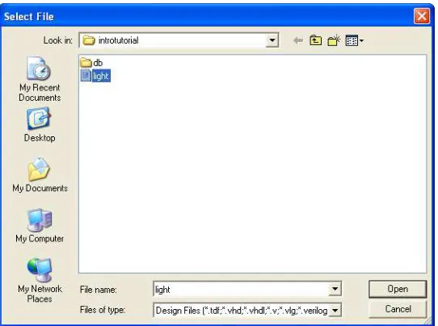Close the Select File dialog

tap(422, 16)
